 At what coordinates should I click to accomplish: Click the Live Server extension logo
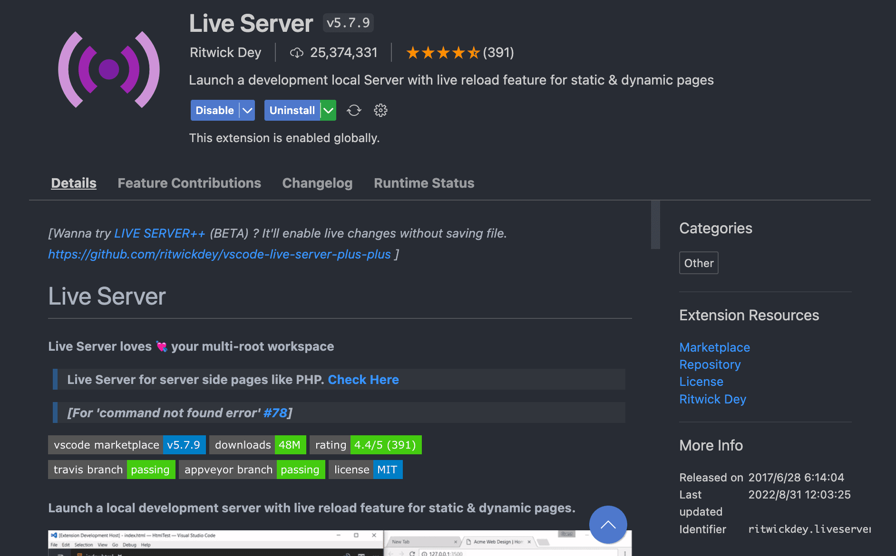point(108,69)
